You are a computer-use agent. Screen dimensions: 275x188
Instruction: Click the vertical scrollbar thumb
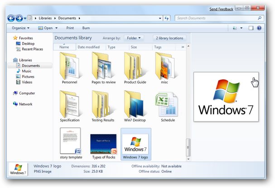(188, 147)
